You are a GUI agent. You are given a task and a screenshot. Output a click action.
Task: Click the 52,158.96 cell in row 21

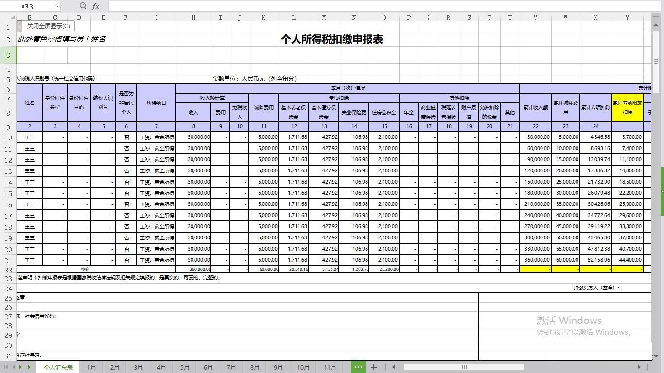[x=595, y=260]
